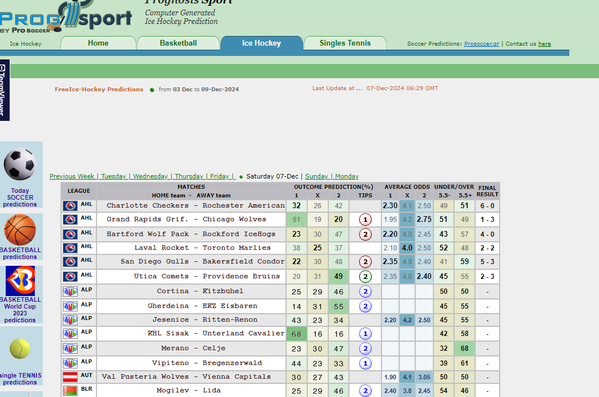Screen dimensions: 599x397
Task: Click the soccer ball icon
Action: point(20,164)
